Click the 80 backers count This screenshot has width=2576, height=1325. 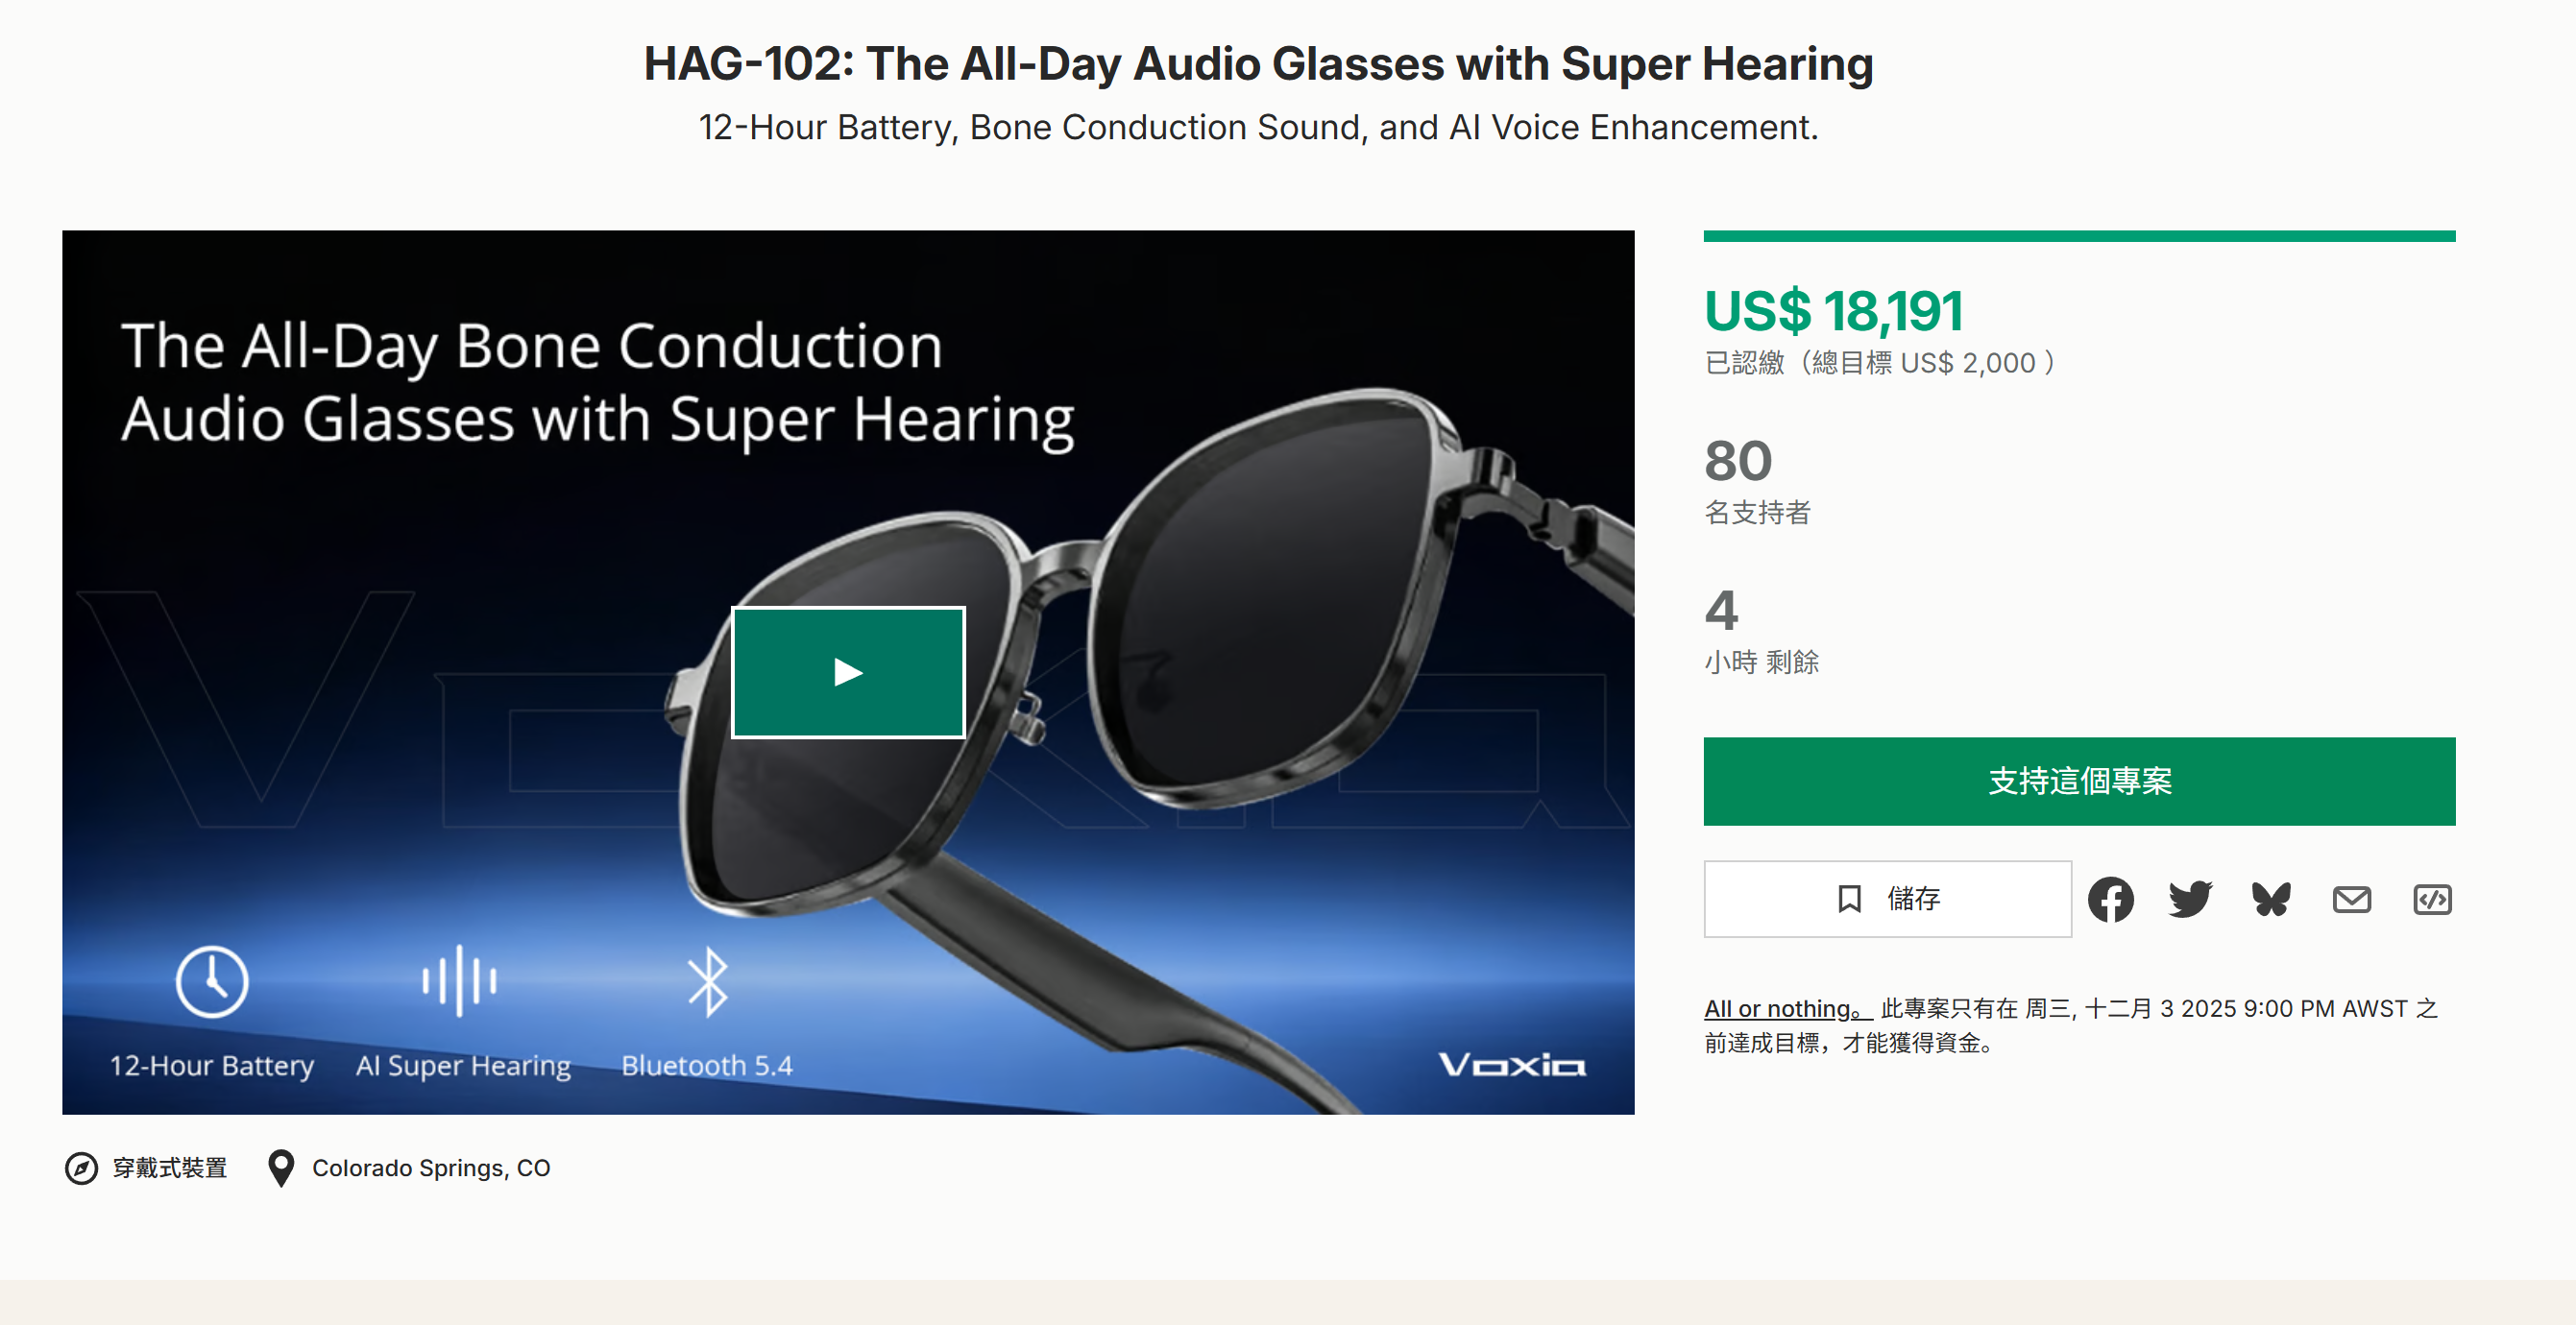(1738, 461)
